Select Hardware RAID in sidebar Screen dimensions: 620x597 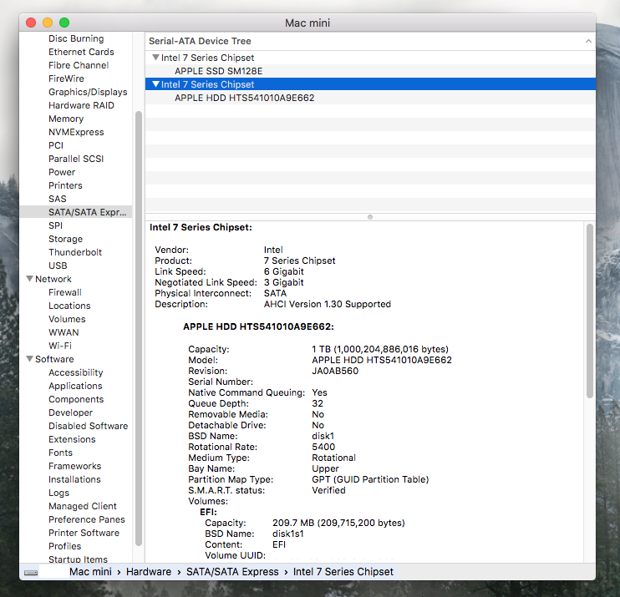(81, 105)
